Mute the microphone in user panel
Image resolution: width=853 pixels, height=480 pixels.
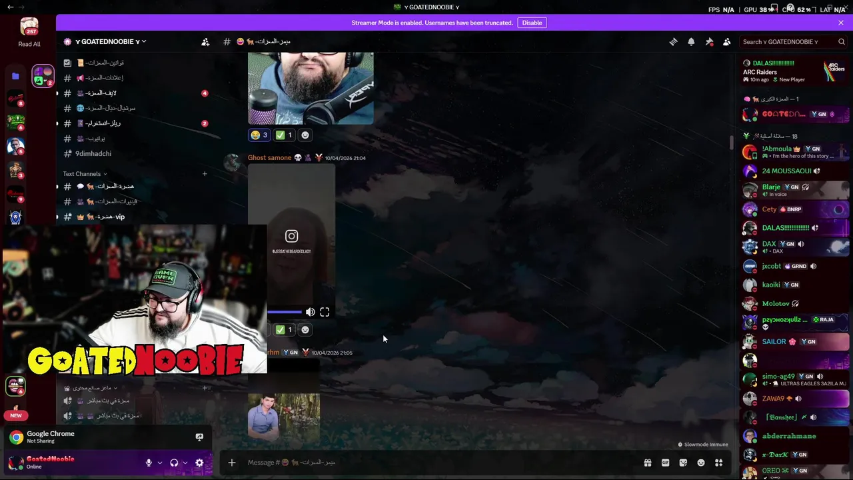[x=149, y=463]
